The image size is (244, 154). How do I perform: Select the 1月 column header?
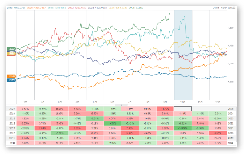point(25,102)
